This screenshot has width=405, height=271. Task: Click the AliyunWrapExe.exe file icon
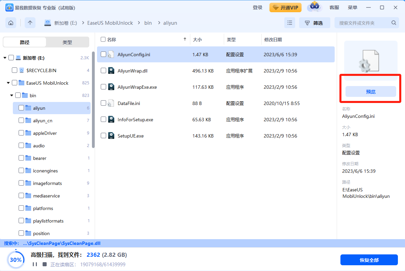[111, 87]
